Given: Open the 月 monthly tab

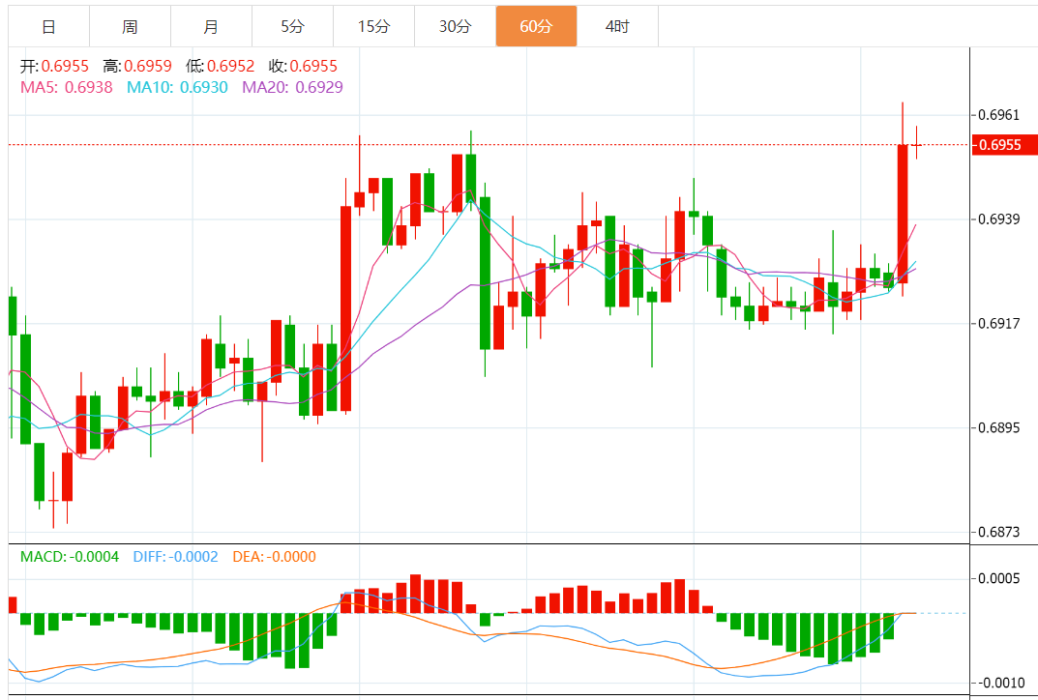Looking at the screenshot, I should pyautogui.click(x=211, y=26).
